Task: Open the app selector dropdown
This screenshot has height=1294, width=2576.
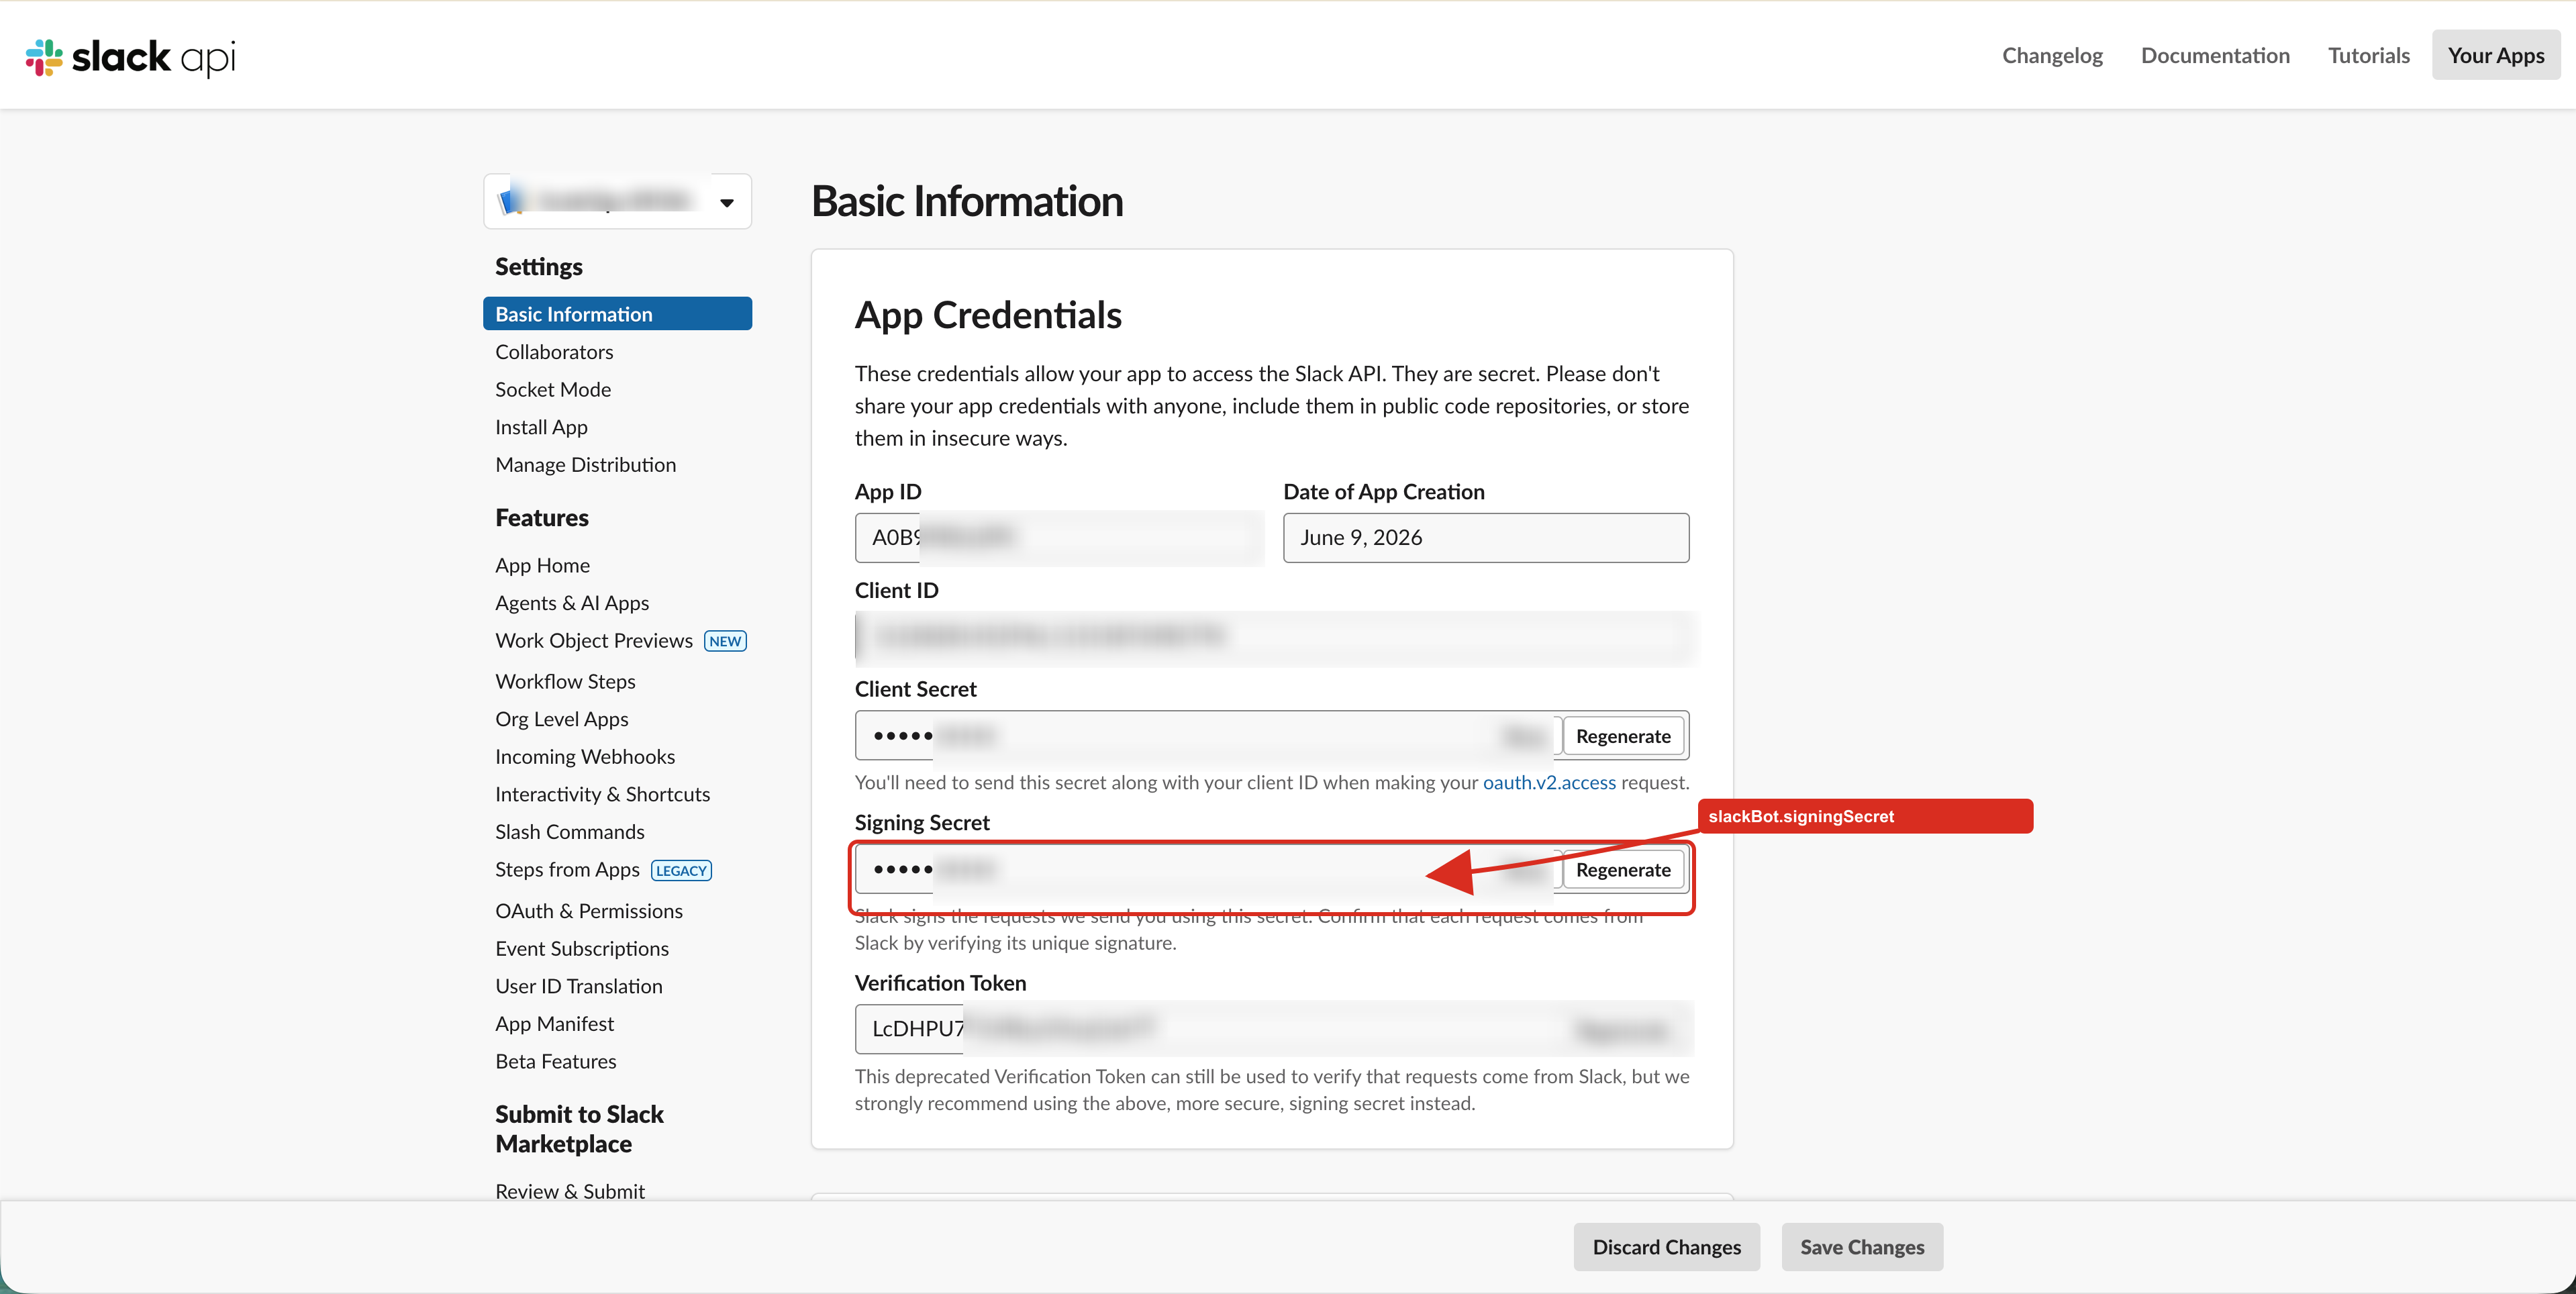Action: (x=617, y=201)
